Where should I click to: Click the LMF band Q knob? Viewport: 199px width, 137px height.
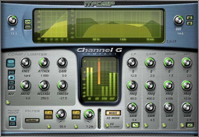pos(150,62)
